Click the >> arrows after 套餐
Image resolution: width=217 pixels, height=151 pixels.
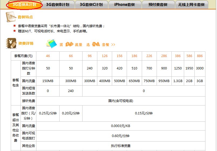point(113,45)
